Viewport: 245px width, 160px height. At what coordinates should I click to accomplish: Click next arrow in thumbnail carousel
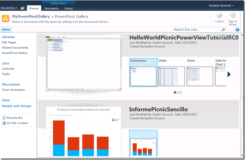pos(229,75)
